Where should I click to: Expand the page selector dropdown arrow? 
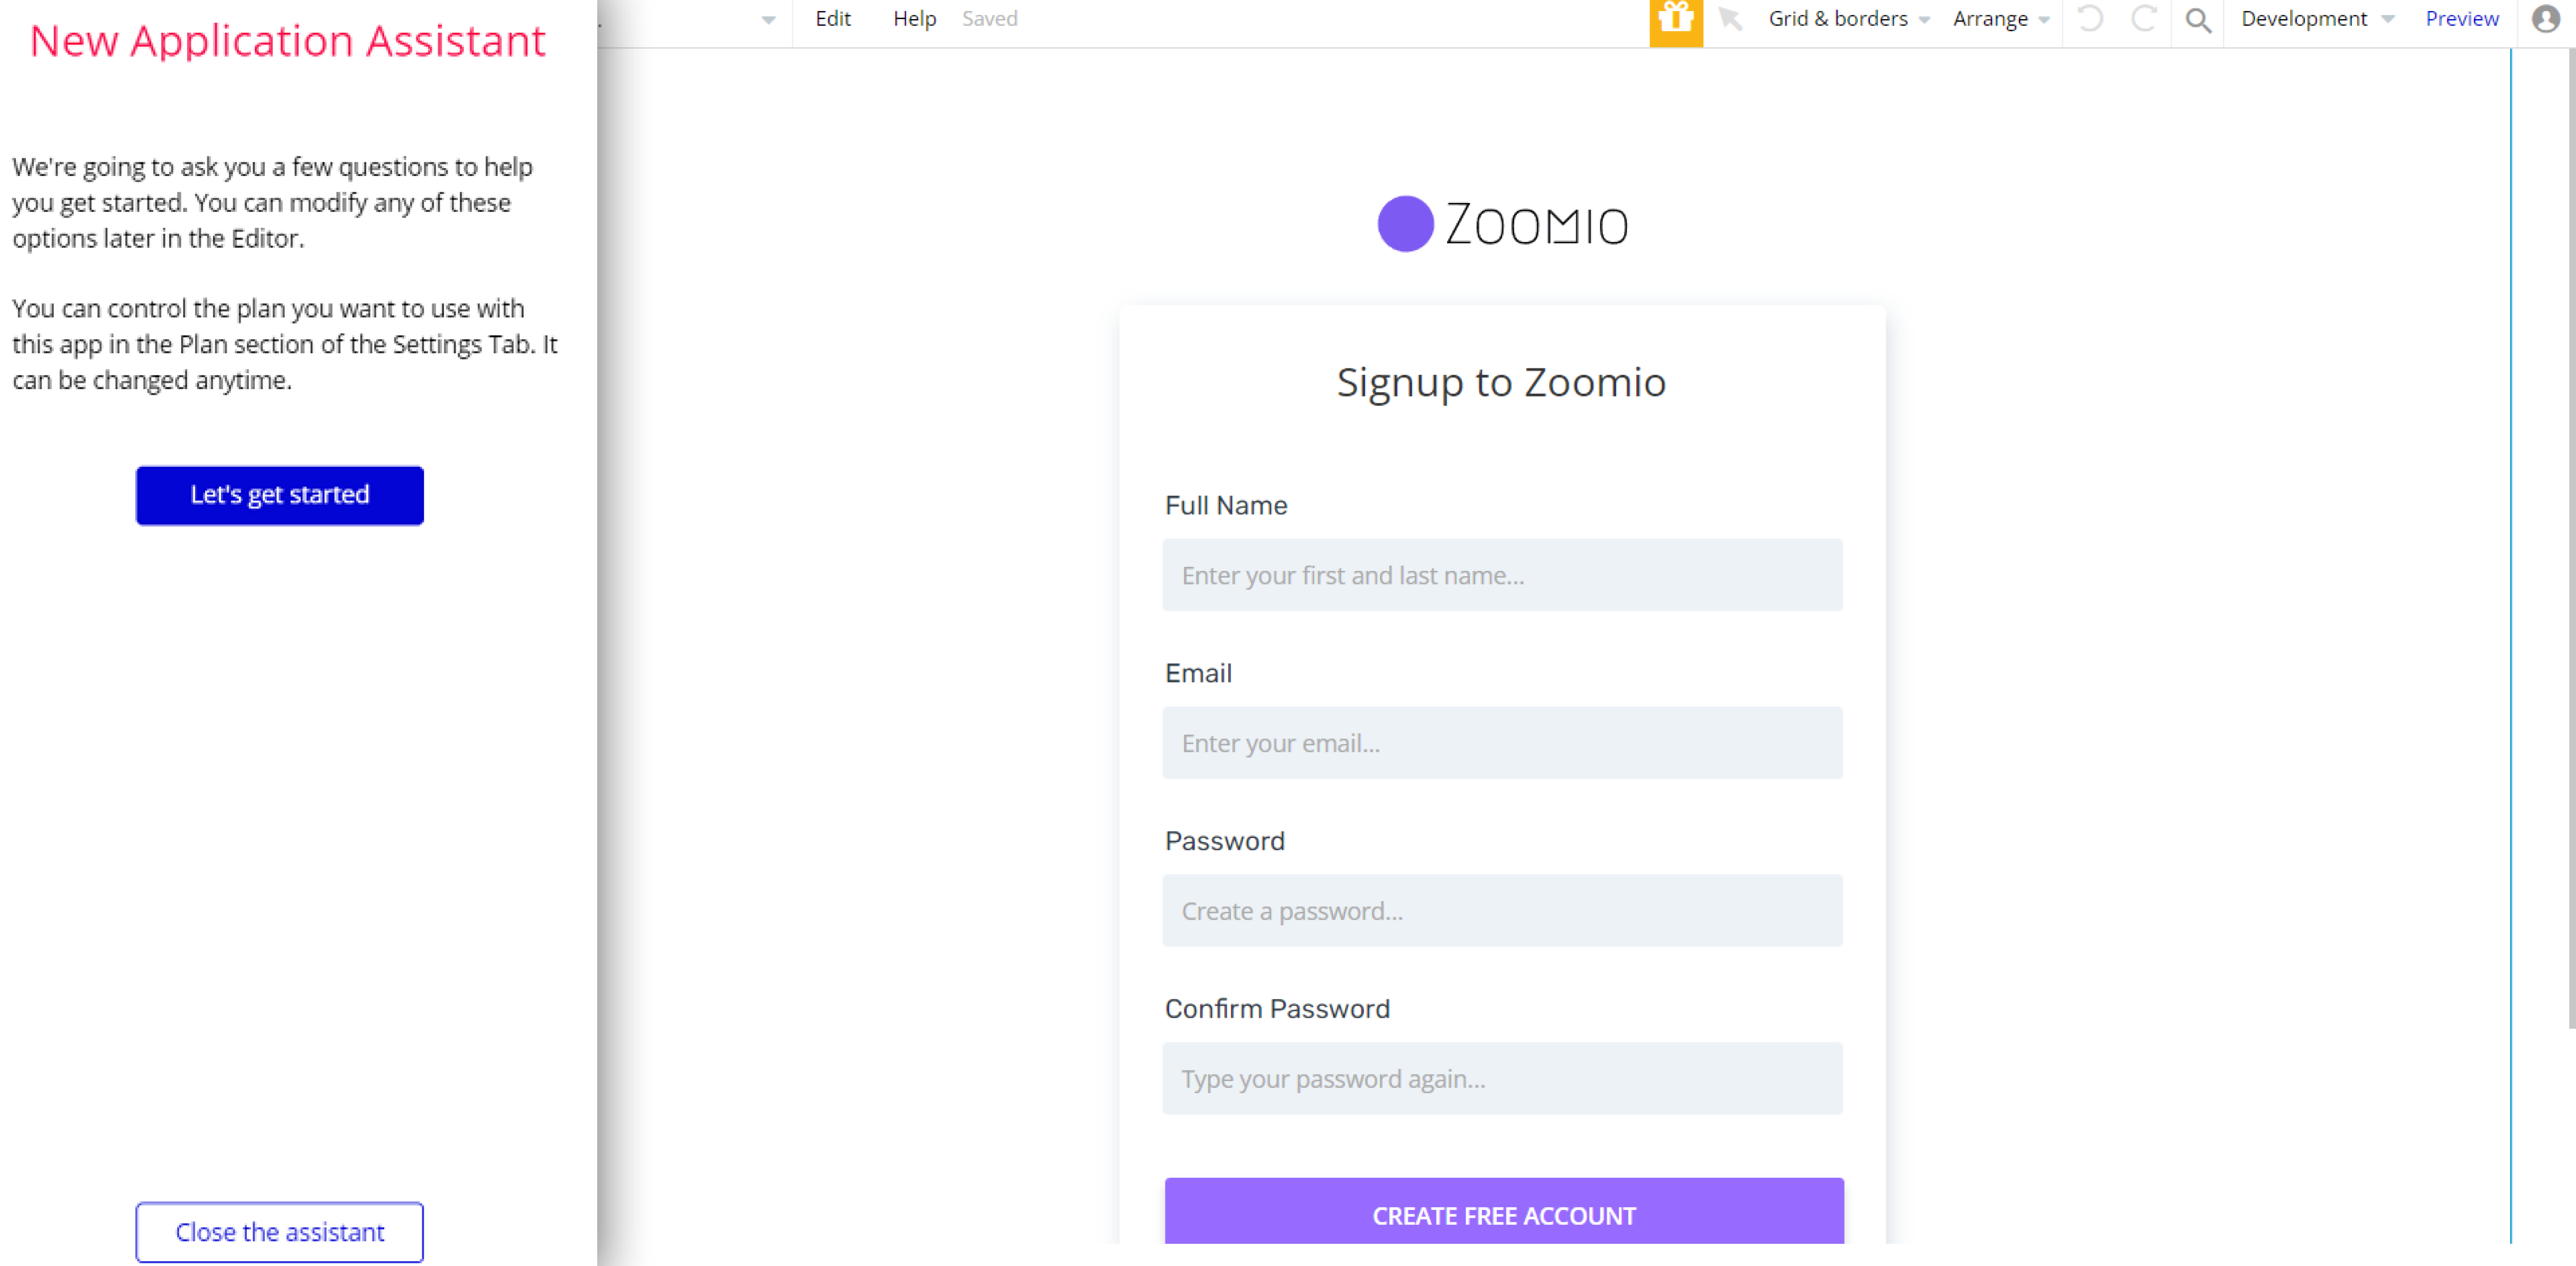tap(768, 20)
